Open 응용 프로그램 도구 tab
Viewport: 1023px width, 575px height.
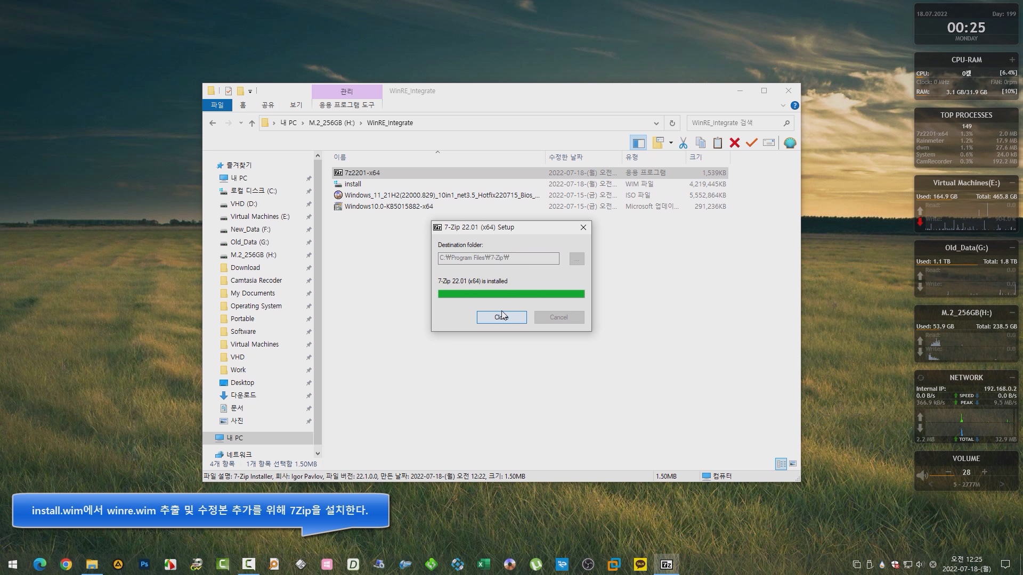tap(347, 105)
